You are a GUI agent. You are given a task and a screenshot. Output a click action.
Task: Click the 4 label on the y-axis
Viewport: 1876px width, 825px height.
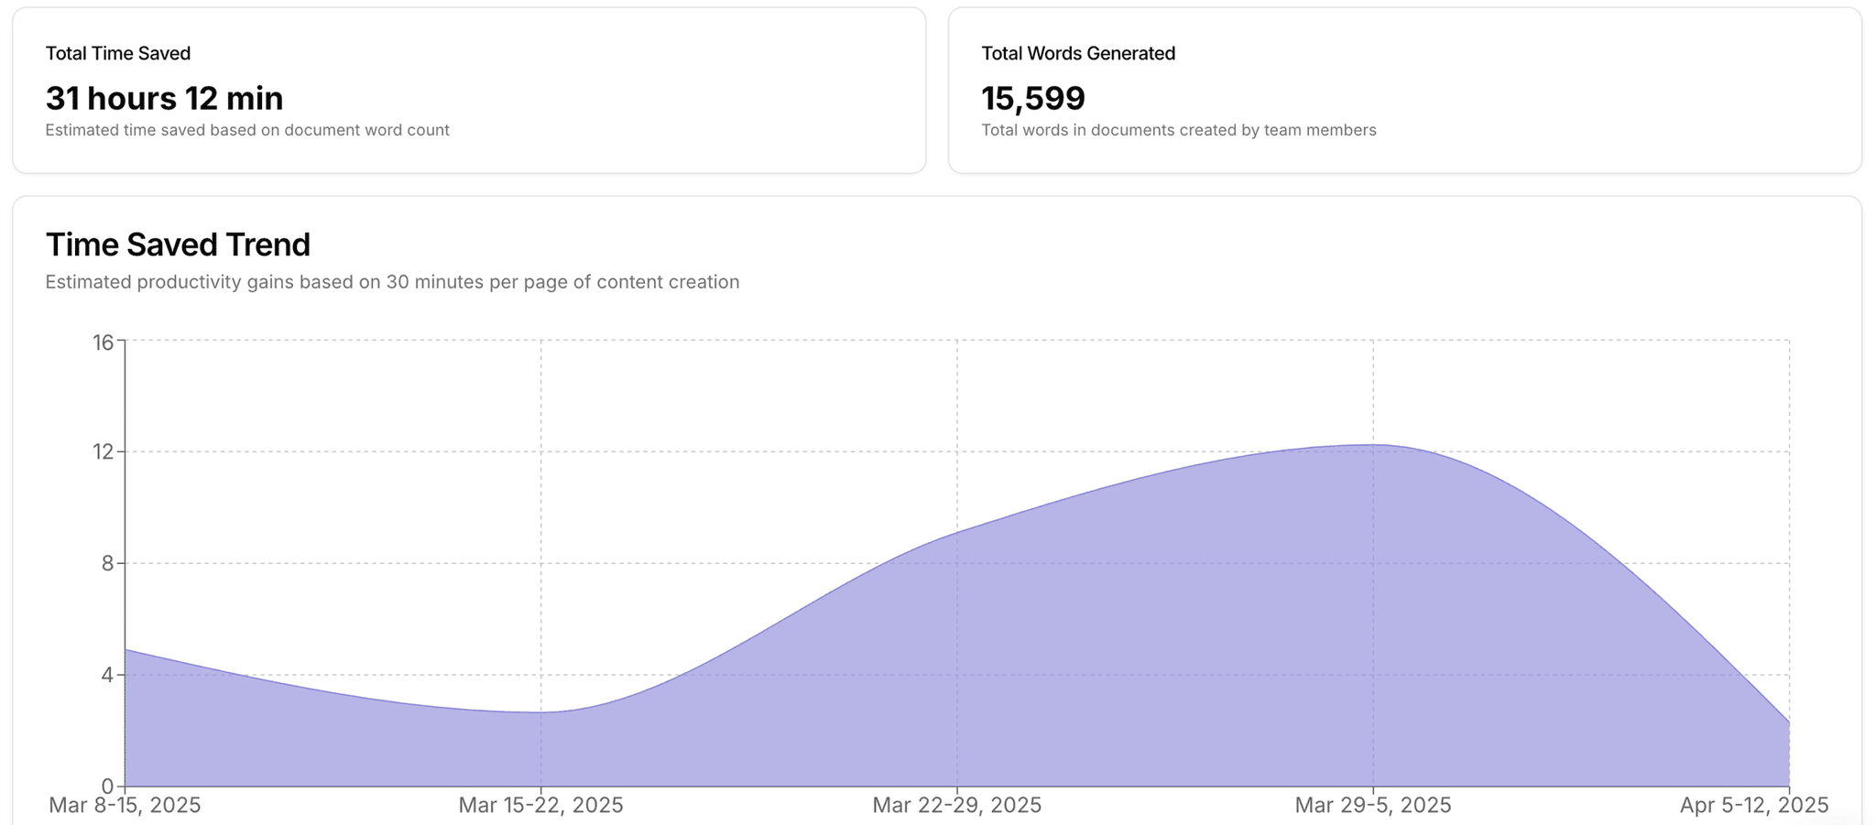108,675
